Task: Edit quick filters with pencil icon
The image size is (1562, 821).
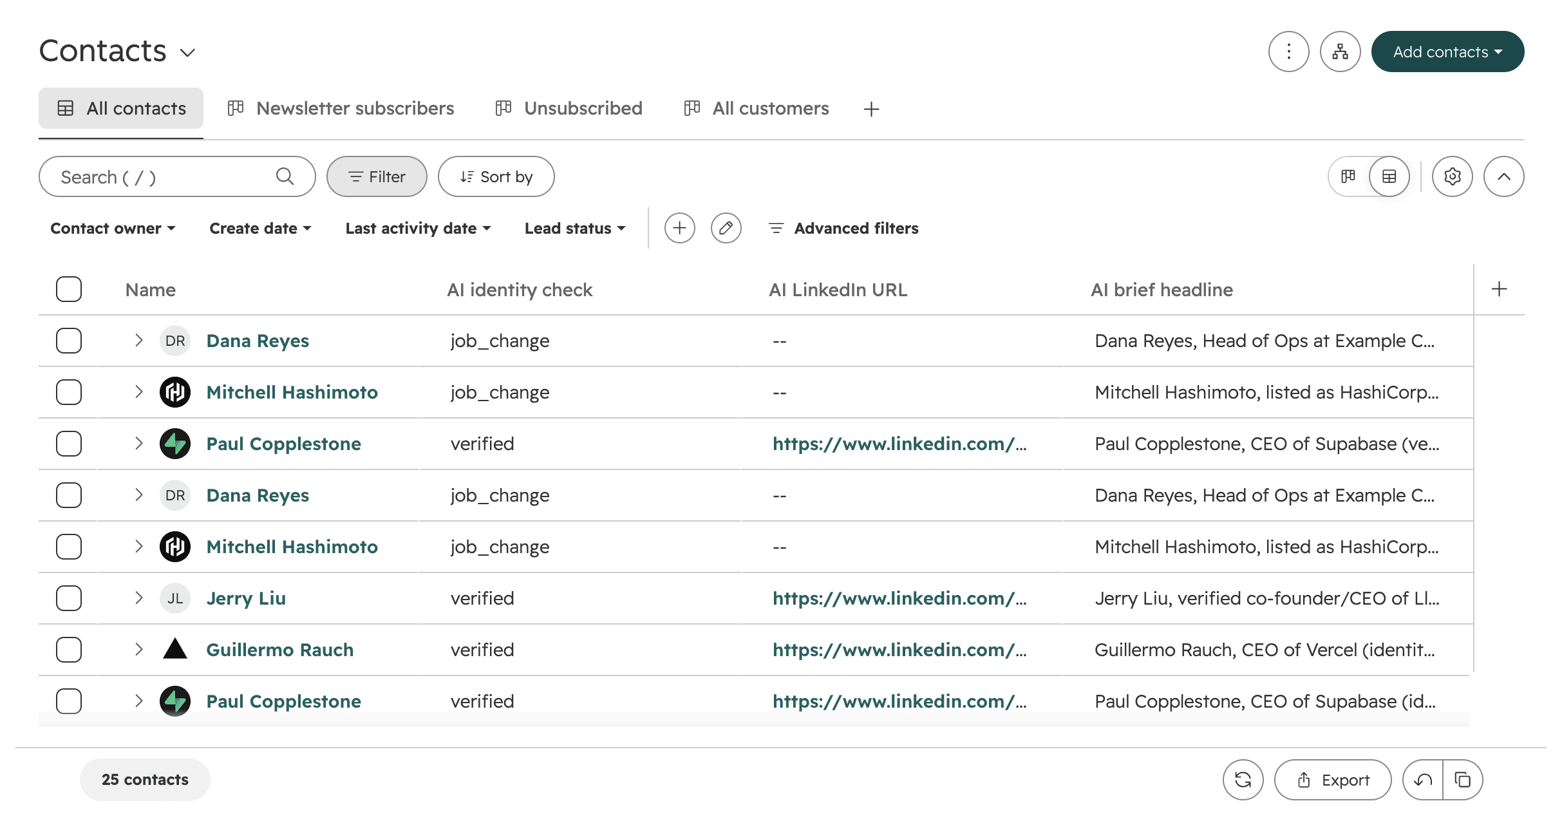Action: click(726, 228)
